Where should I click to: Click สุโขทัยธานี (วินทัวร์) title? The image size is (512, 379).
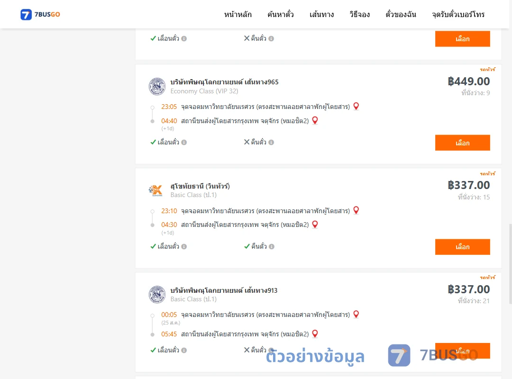200,186
